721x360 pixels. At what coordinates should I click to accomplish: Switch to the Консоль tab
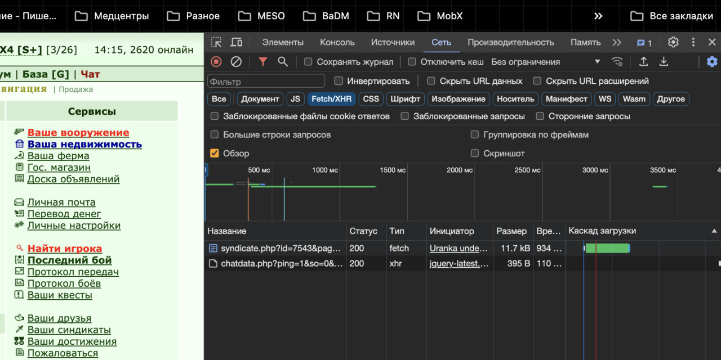click(337, 42)
